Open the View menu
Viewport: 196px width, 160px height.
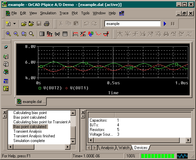click(x=33, y=13)
